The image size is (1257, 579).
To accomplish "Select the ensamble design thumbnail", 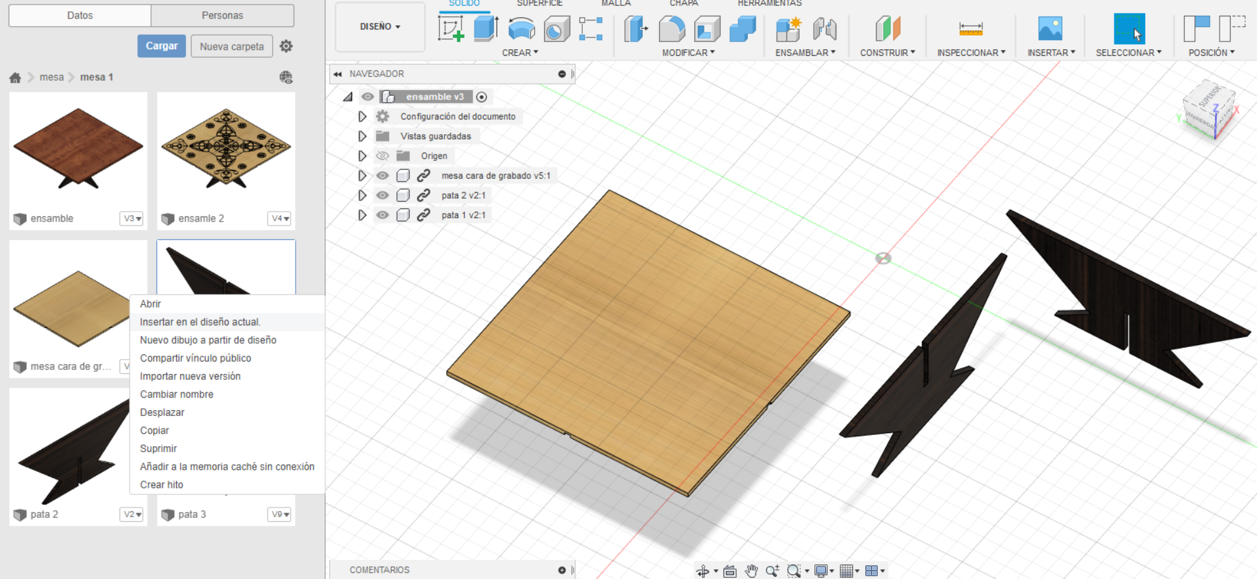I will (x=78, y=149).
